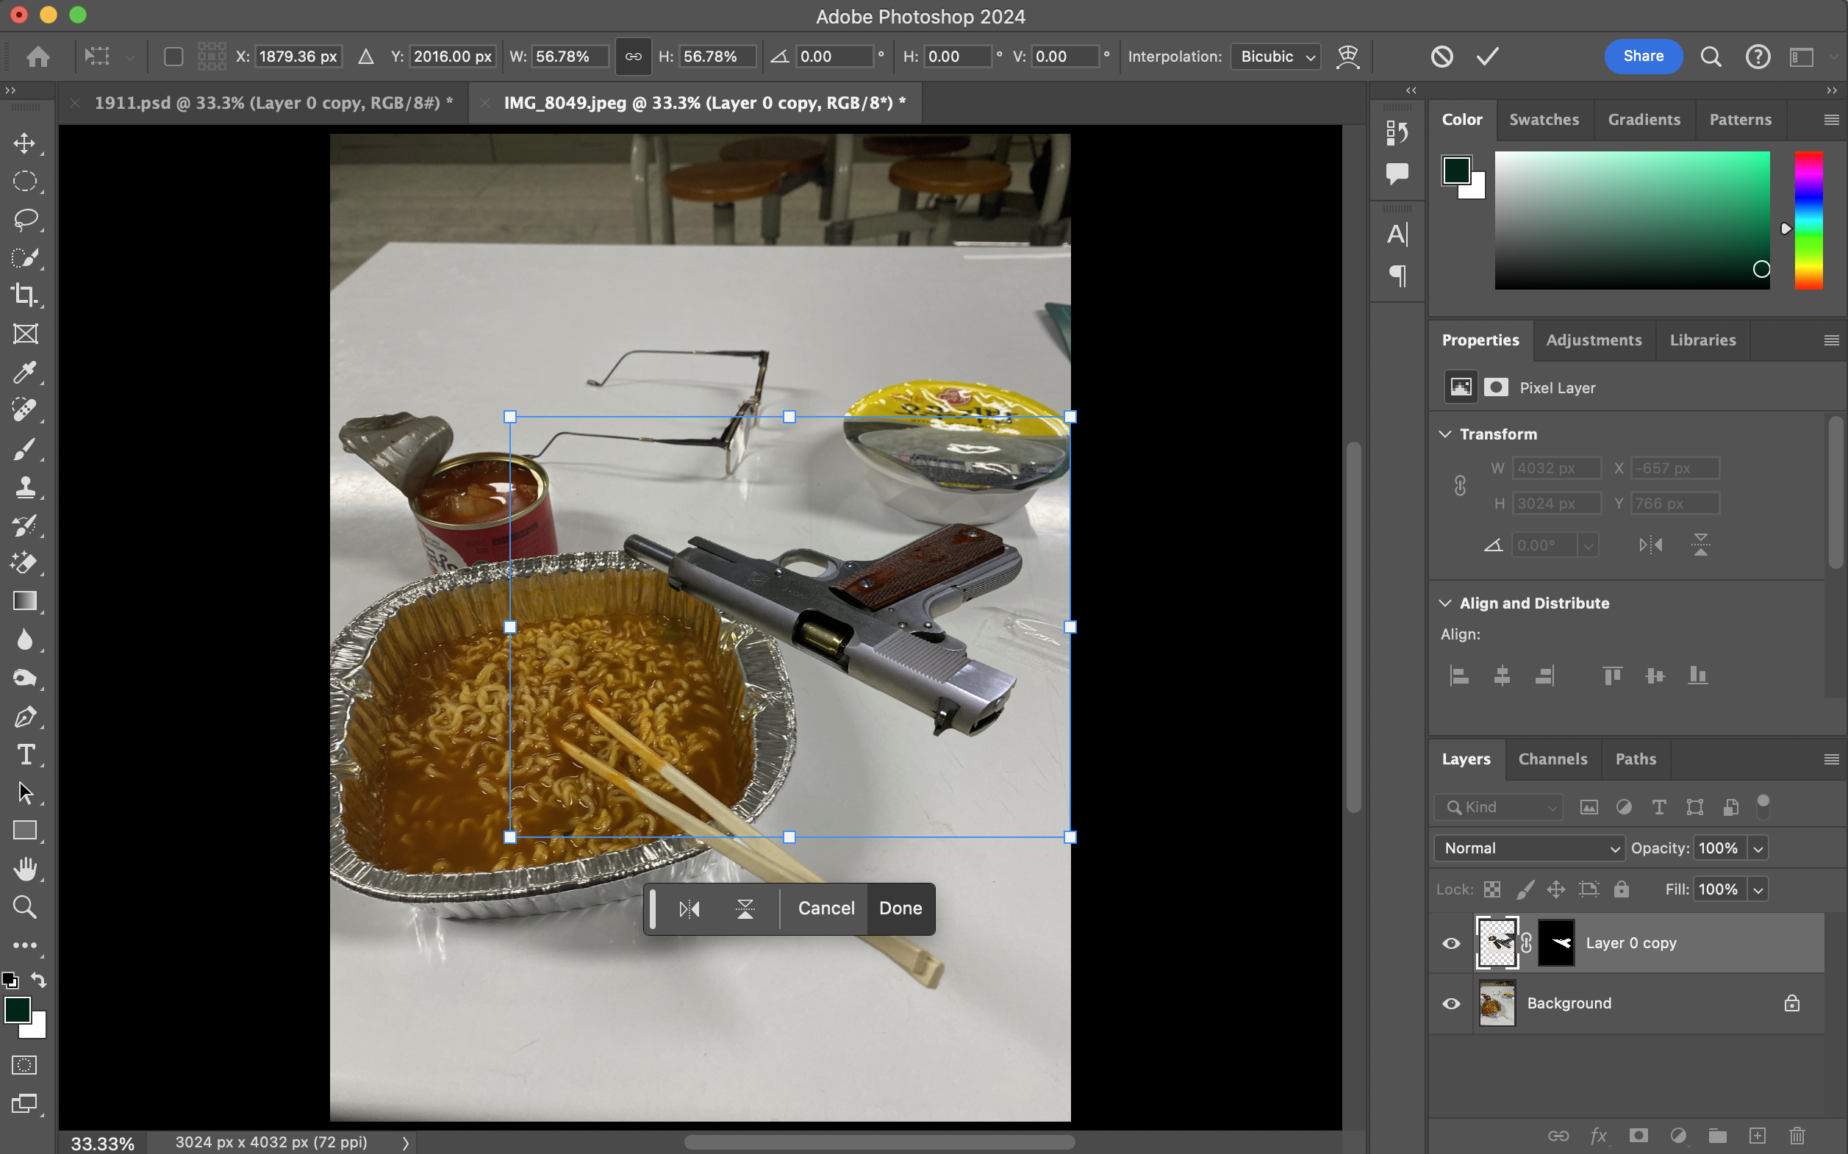Open the Interpolation Bicubic dropdown

1275,57
